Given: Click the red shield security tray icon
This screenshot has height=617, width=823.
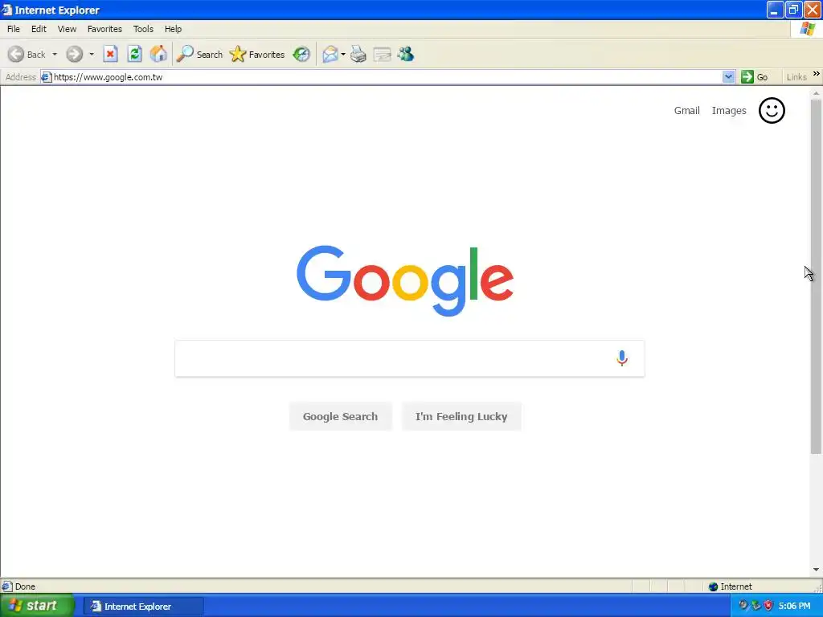Looking at the screenshot, I should 768,606.
